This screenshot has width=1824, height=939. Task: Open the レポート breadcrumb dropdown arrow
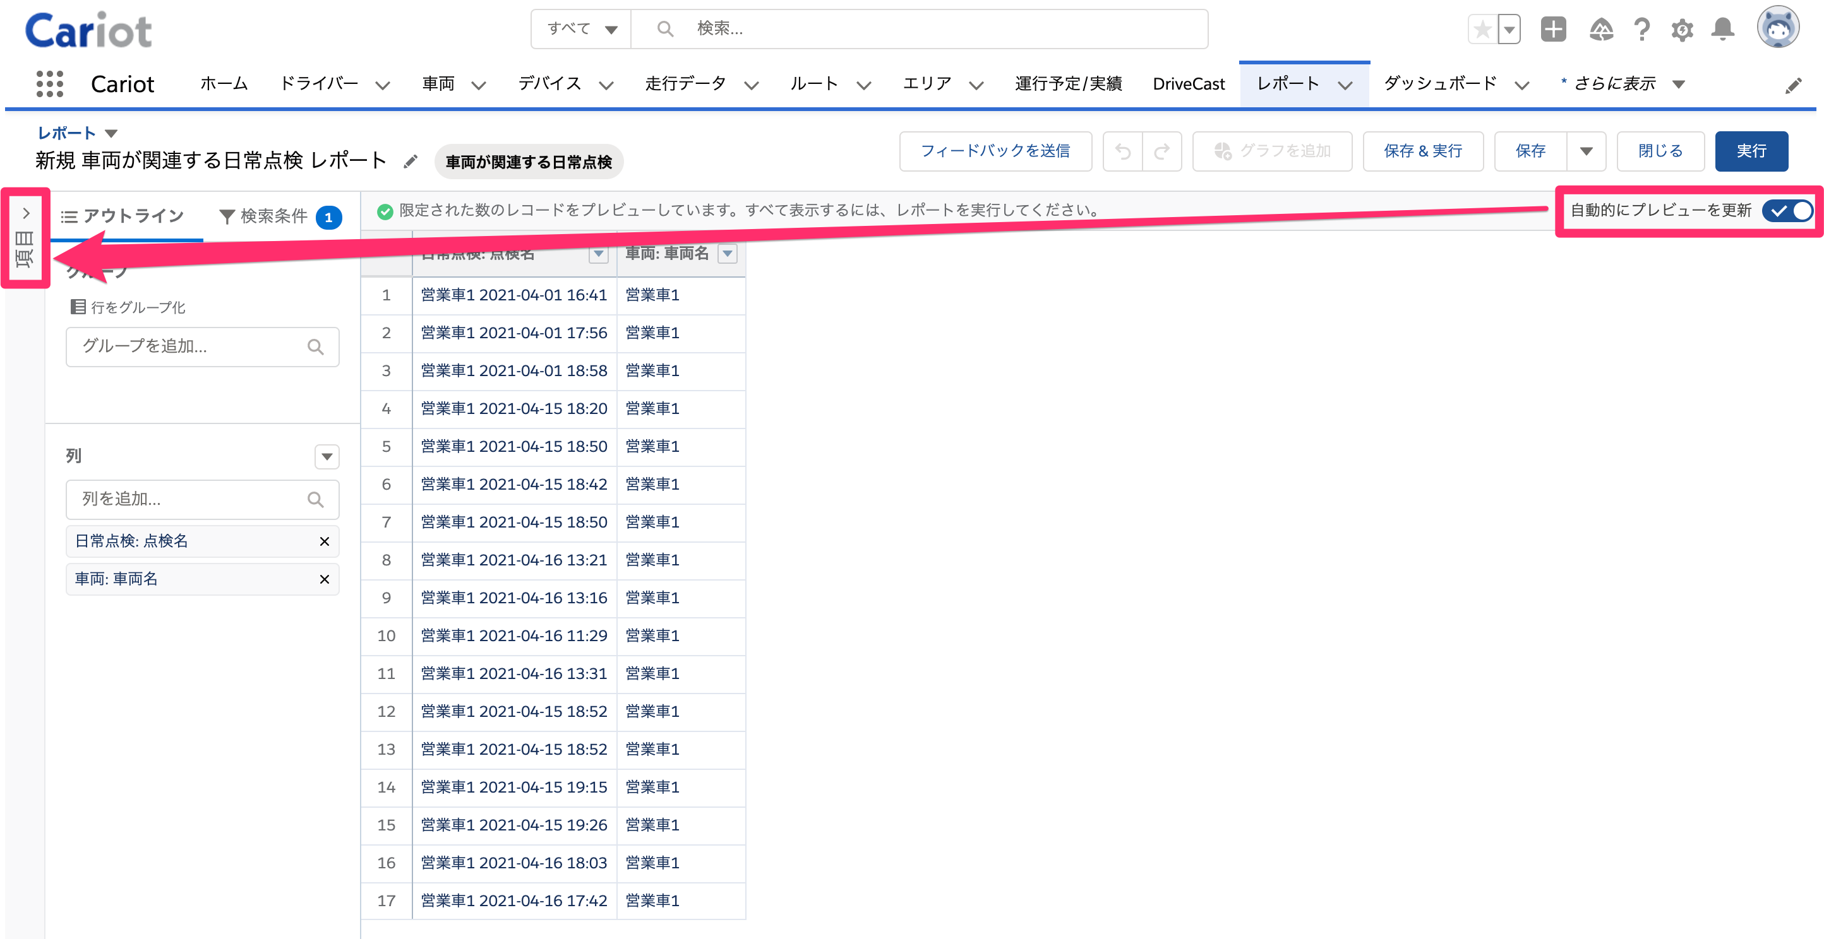(x=111, y=133)
